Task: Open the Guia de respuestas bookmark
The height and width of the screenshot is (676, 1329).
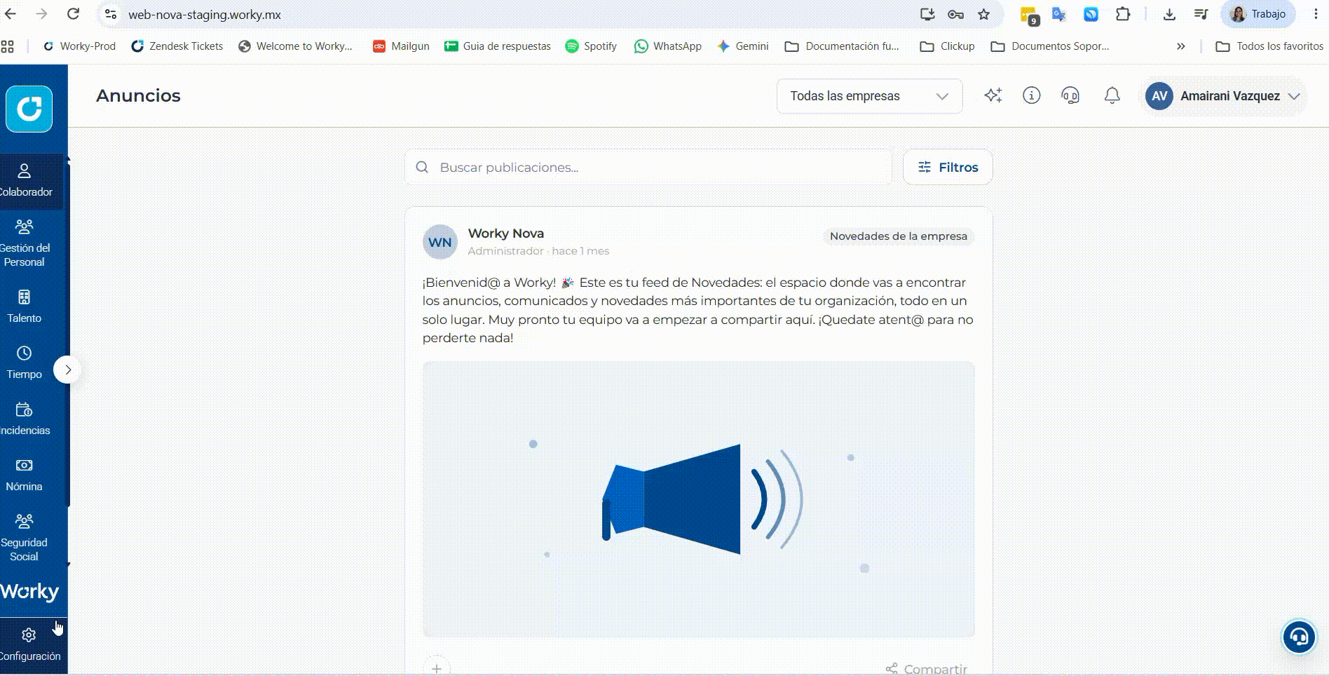Action: [498, 46]
